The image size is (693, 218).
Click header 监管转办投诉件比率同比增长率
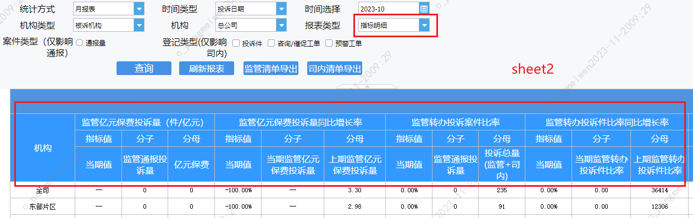click(607, 122)
